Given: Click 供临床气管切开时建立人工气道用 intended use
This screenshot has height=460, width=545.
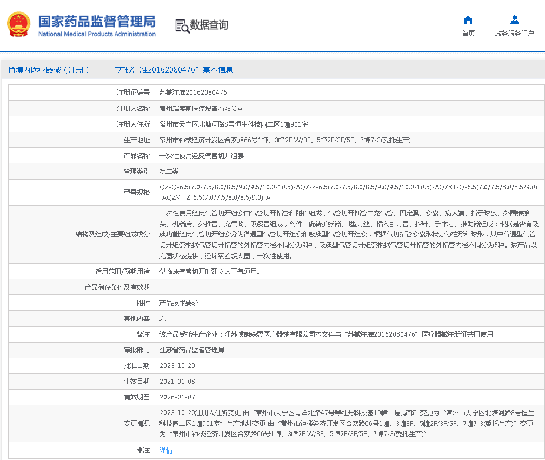Looking at the screenshot, I should pos(210,272).
